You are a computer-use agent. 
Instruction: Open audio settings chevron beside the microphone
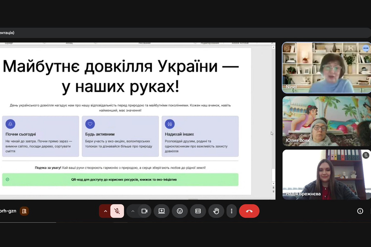coord(105,211)
